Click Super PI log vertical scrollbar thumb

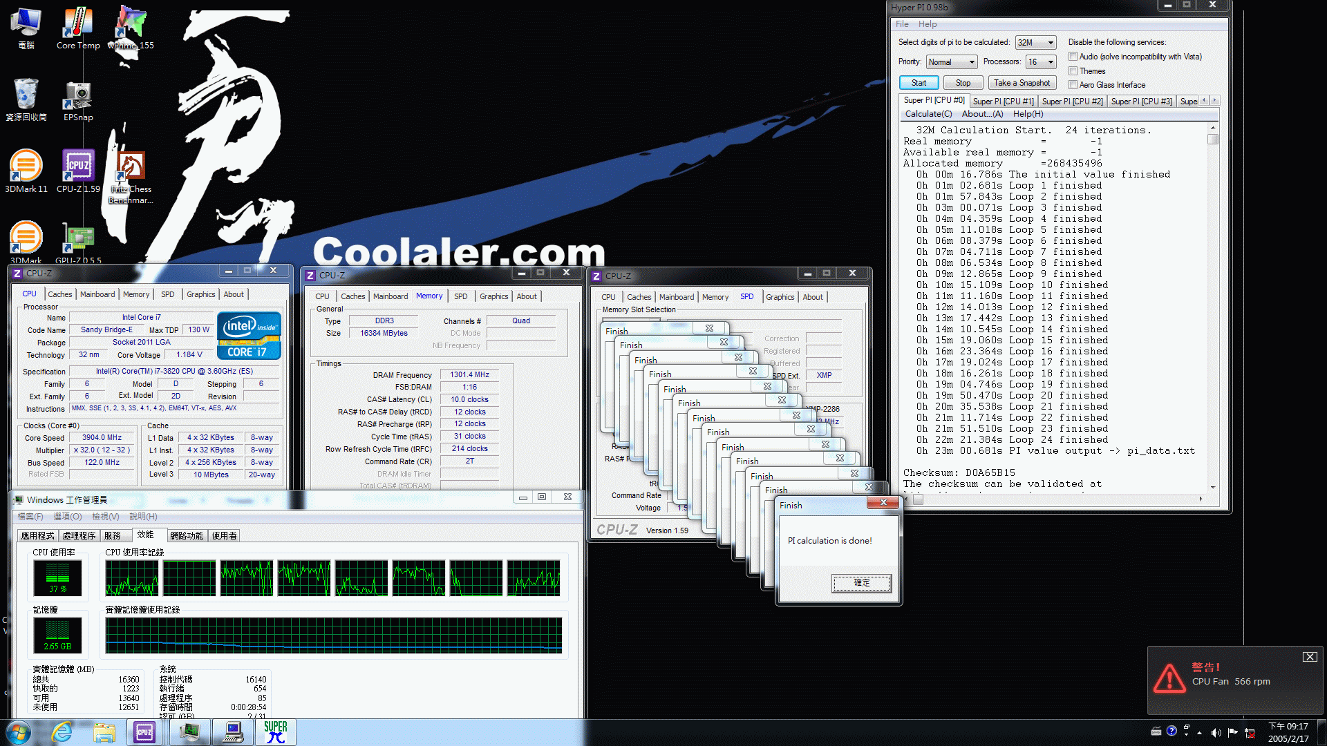[x=1212, y=139]
